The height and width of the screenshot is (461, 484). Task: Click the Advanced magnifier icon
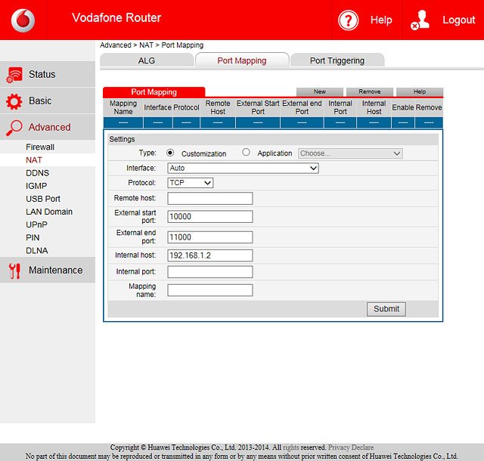pos(14,128)
